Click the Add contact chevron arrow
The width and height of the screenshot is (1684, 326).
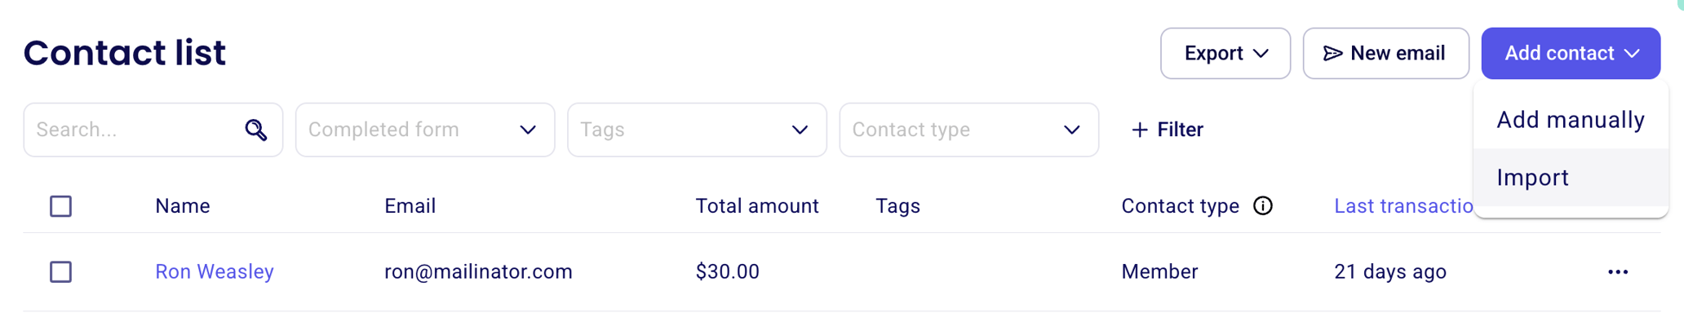[x=1632, y=54]
